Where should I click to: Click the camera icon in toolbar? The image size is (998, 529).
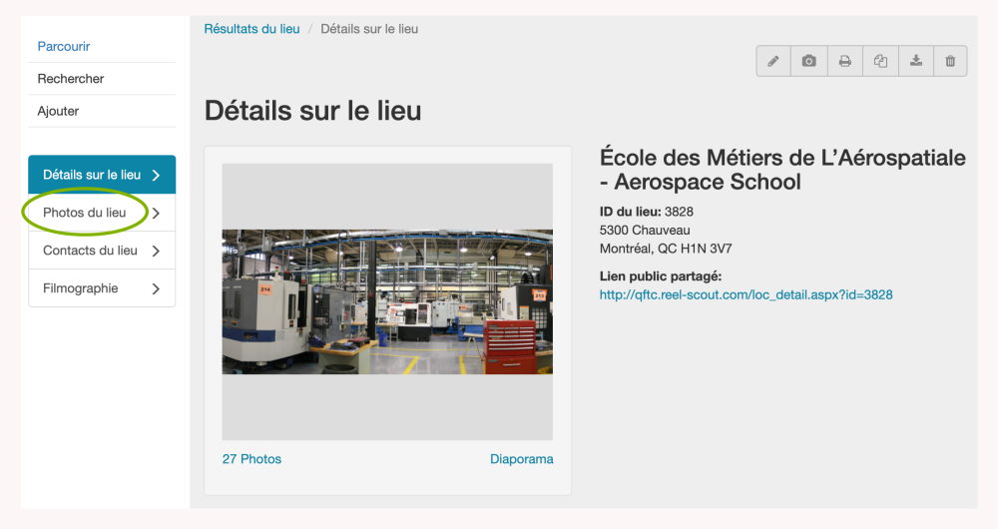point(809,61)
